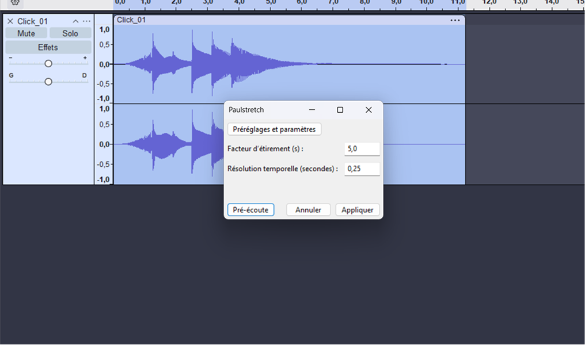Open the Effets panel for track

[48, 47]
